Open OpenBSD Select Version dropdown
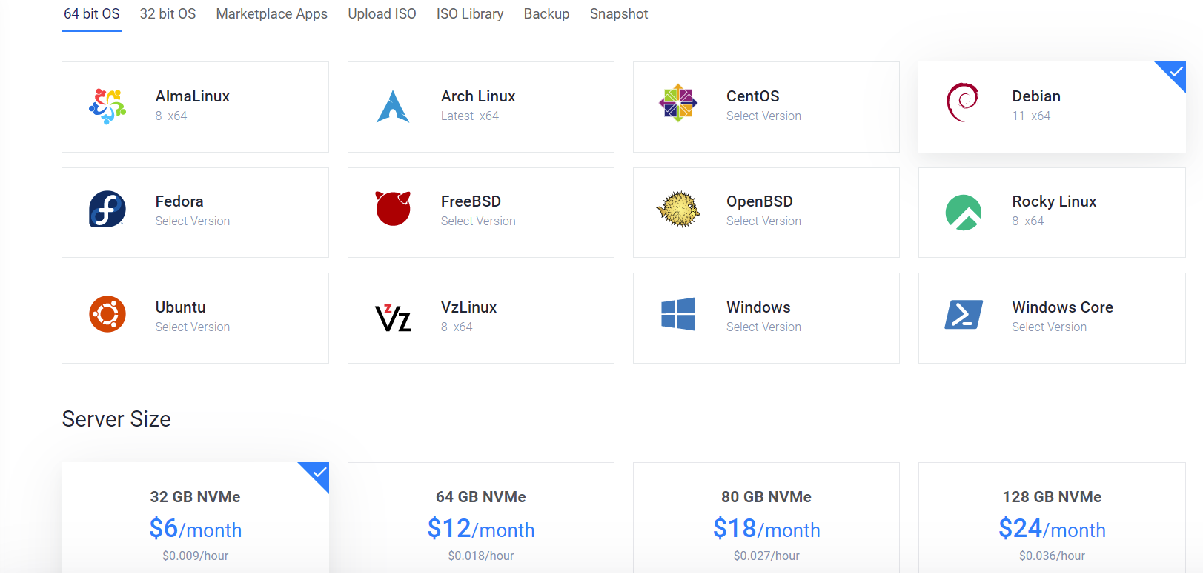Screen dimensions: 1203x577 point(763,221)
